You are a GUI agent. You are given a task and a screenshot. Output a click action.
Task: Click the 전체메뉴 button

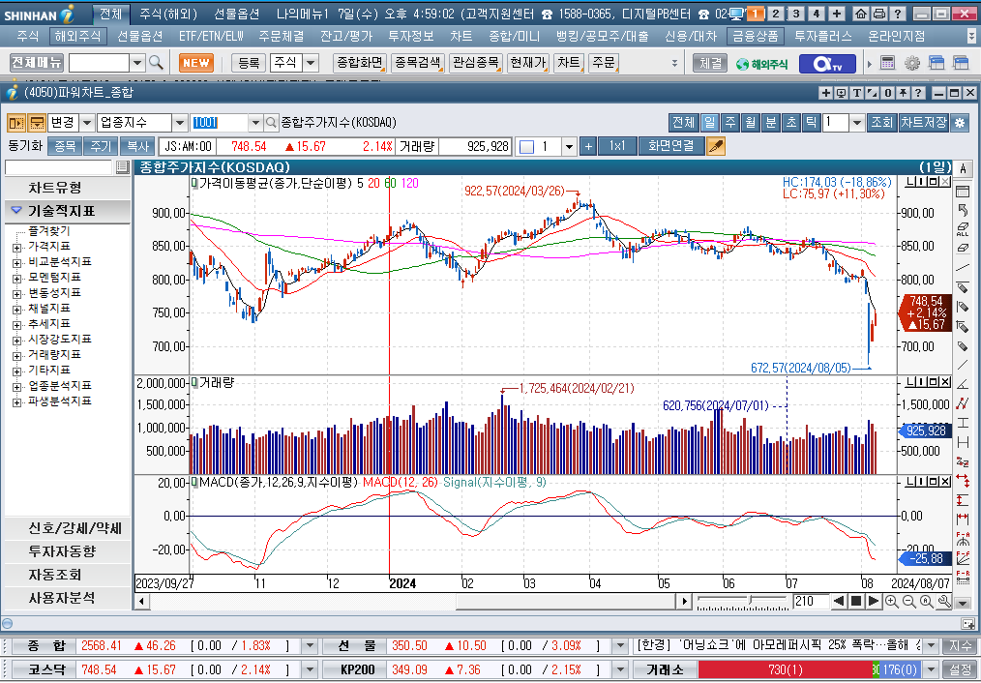pyautogui.click(x=37, y=62)
